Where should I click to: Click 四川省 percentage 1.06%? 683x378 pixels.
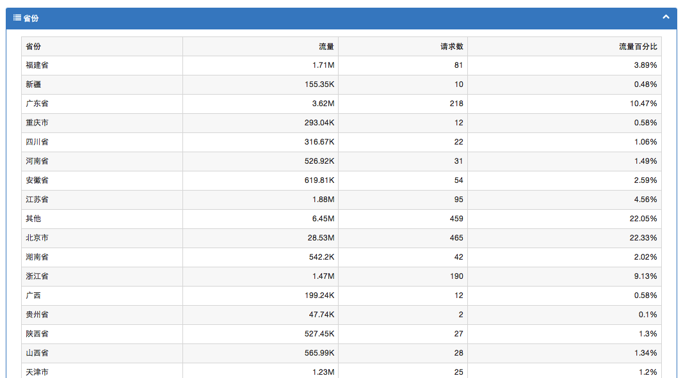click(x=645, y=142)
